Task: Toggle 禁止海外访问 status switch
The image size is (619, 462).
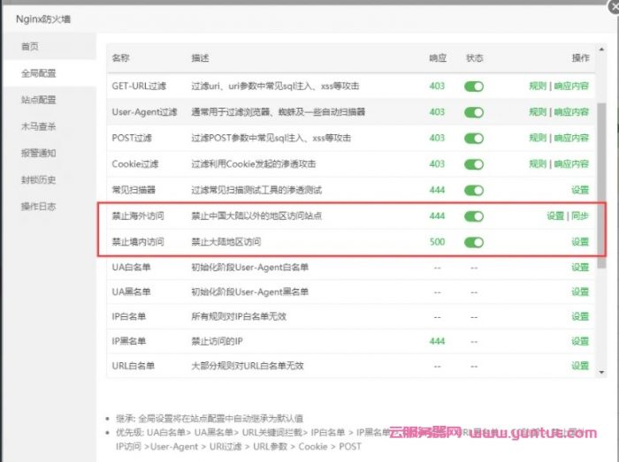Action: (475, 216)
